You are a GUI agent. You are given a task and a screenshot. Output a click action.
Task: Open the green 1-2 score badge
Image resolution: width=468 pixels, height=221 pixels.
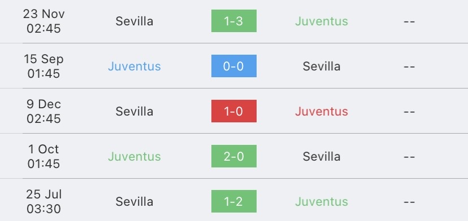click(x=233, y=201)
